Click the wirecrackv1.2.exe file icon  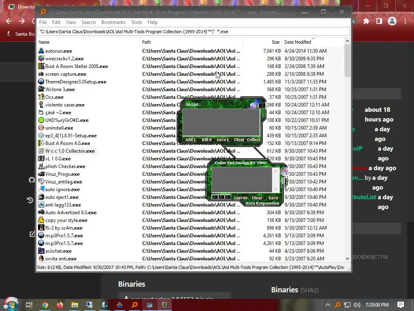pos(41,58)
